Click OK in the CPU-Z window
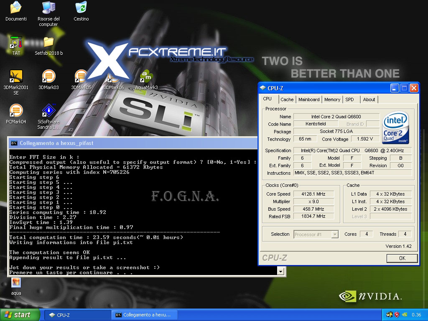Viewport: 428px width, 321px height. point(402,258)
